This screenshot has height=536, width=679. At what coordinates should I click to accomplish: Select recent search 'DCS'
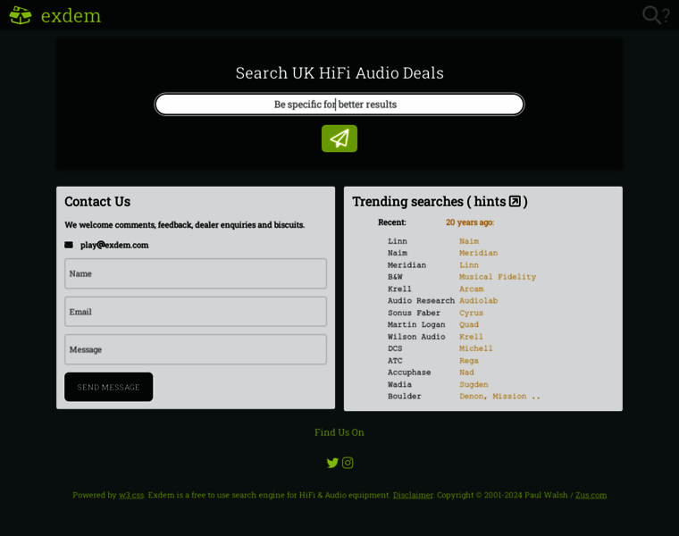tap(395, 348)
